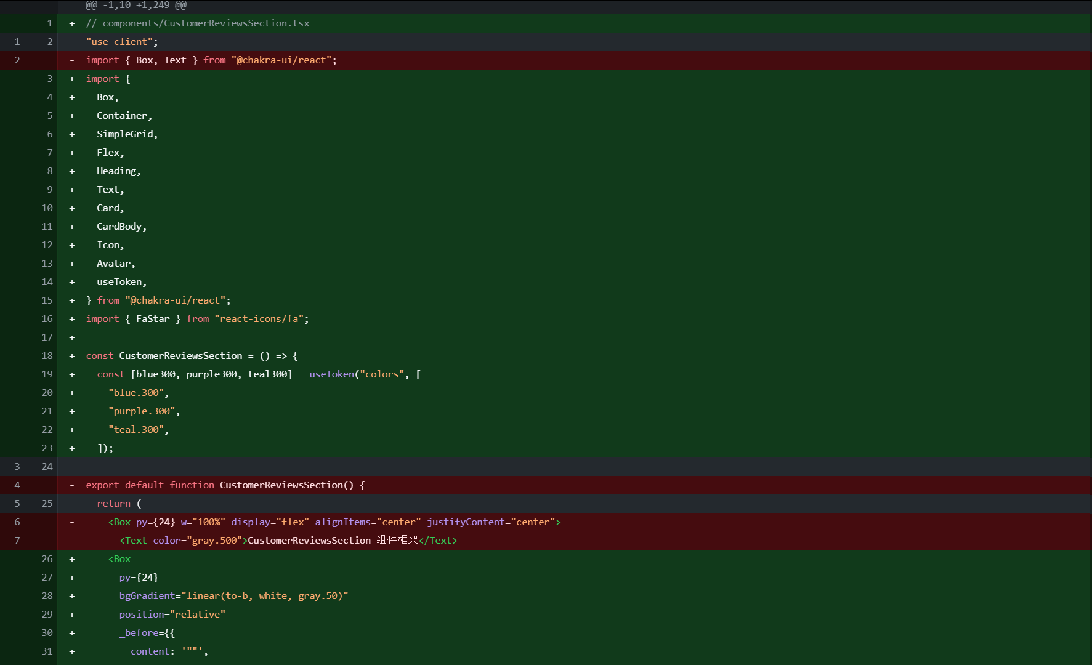Viewport: 1092px width, 665px height.
Task: Click the "use client"; directive line
Action: pos(122,42)
